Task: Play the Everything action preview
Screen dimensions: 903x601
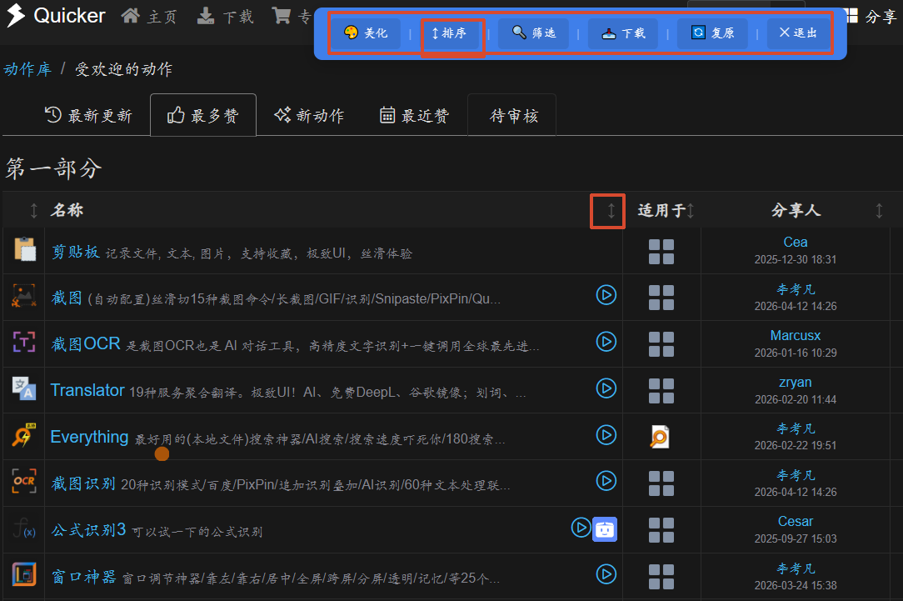Action: point(606,434)
